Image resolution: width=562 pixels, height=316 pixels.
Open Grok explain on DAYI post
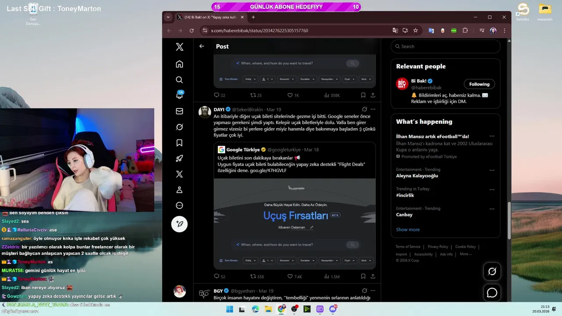coord(364,109)
